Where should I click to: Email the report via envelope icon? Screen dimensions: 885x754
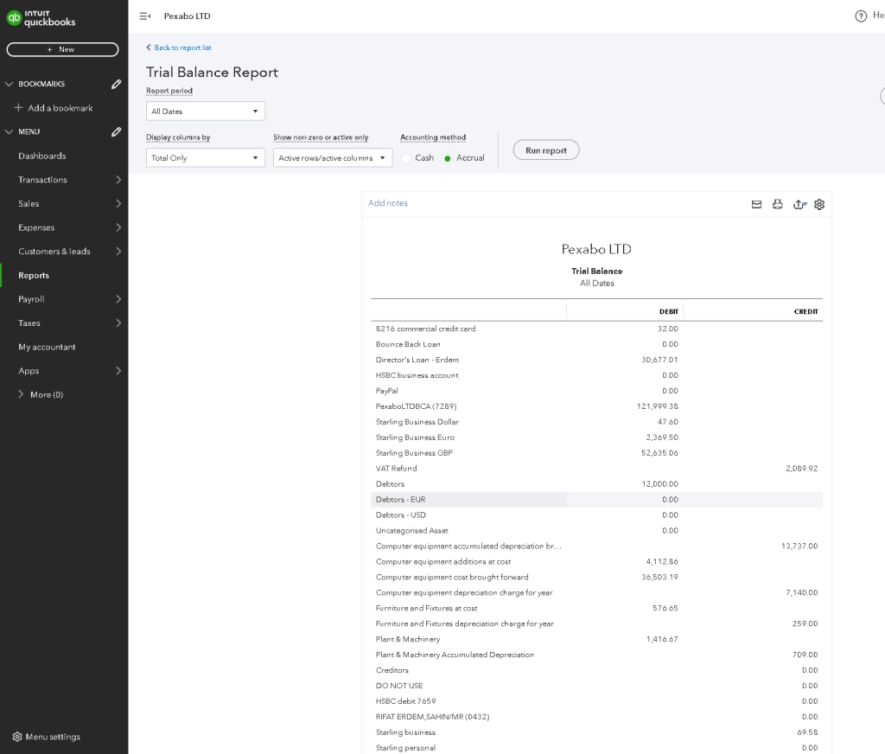pyautogui.click(x=756, y=204)
